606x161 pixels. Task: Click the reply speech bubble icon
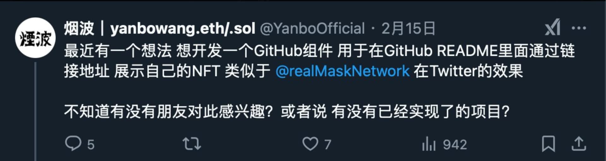point(73,143)
